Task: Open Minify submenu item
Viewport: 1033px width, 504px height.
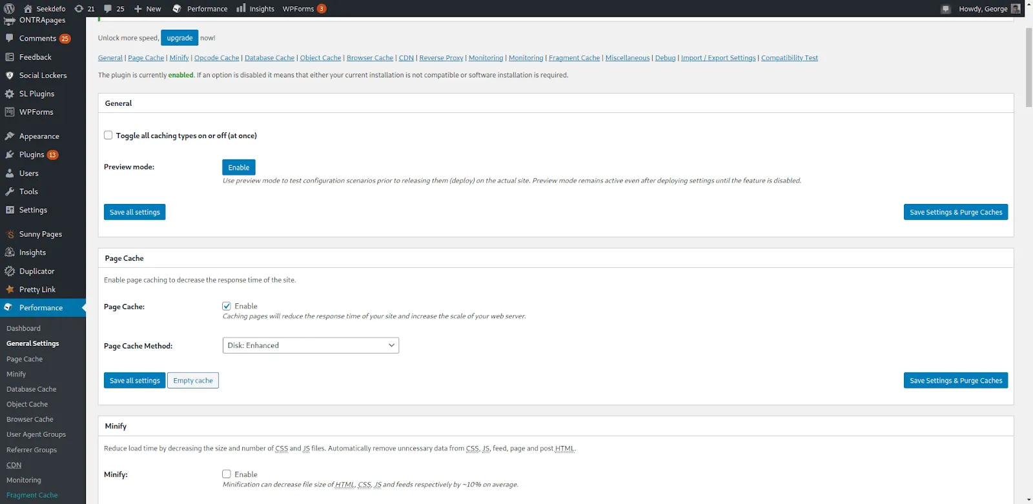Action: tap(16, 374)
